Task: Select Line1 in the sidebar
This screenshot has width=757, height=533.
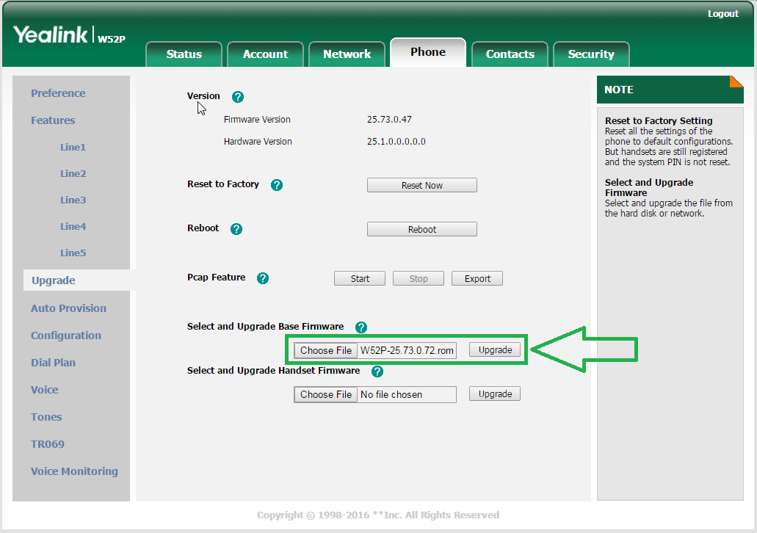Action: pyautogui.click(x=73, y=148)
